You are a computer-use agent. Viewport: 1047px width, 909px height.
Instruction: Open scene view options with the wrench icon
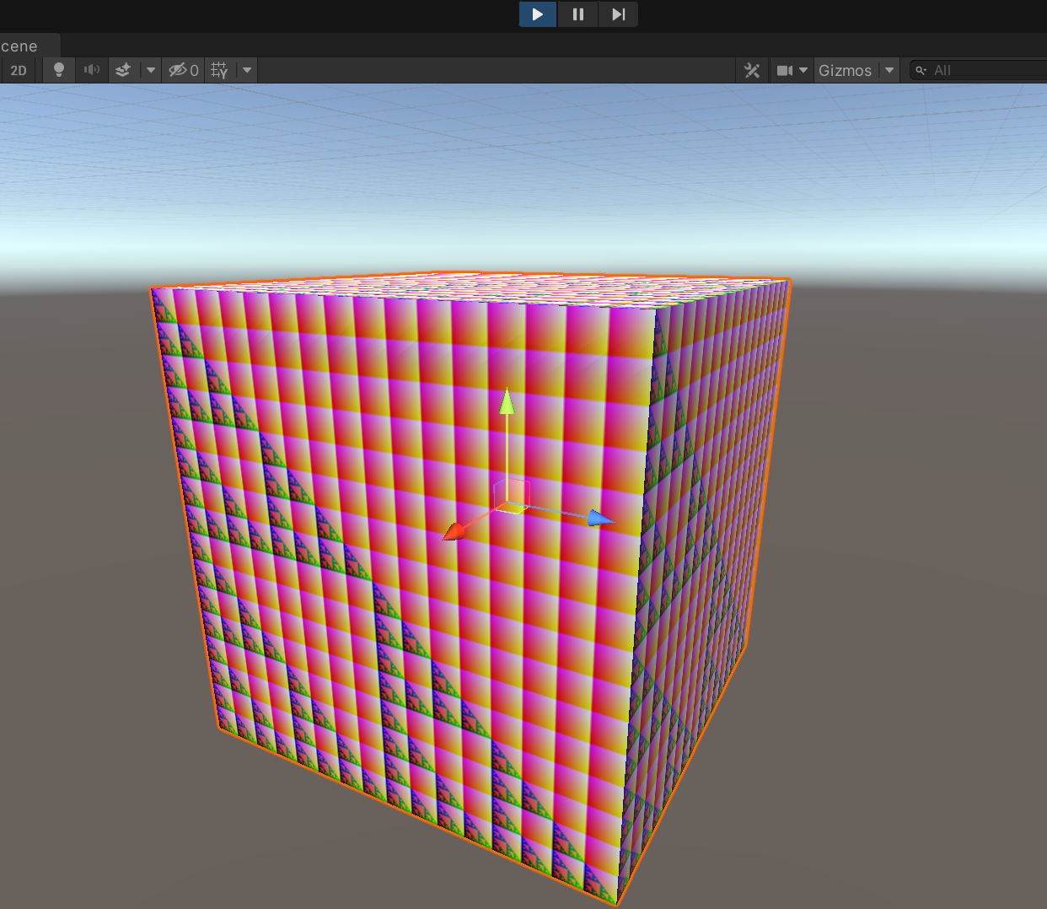752,70
